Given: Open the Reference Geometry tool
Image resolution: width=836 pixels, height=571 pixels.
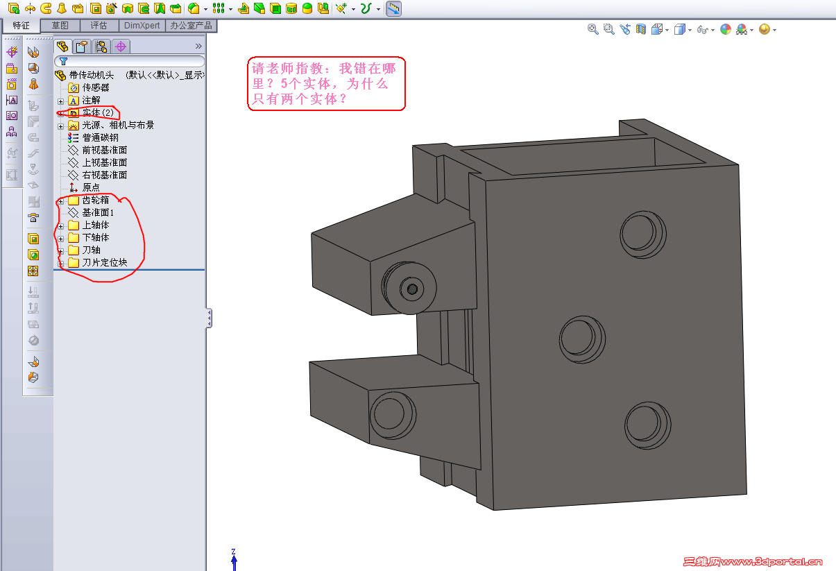Looking at the screenshot, I should click(x=341, y=8).
